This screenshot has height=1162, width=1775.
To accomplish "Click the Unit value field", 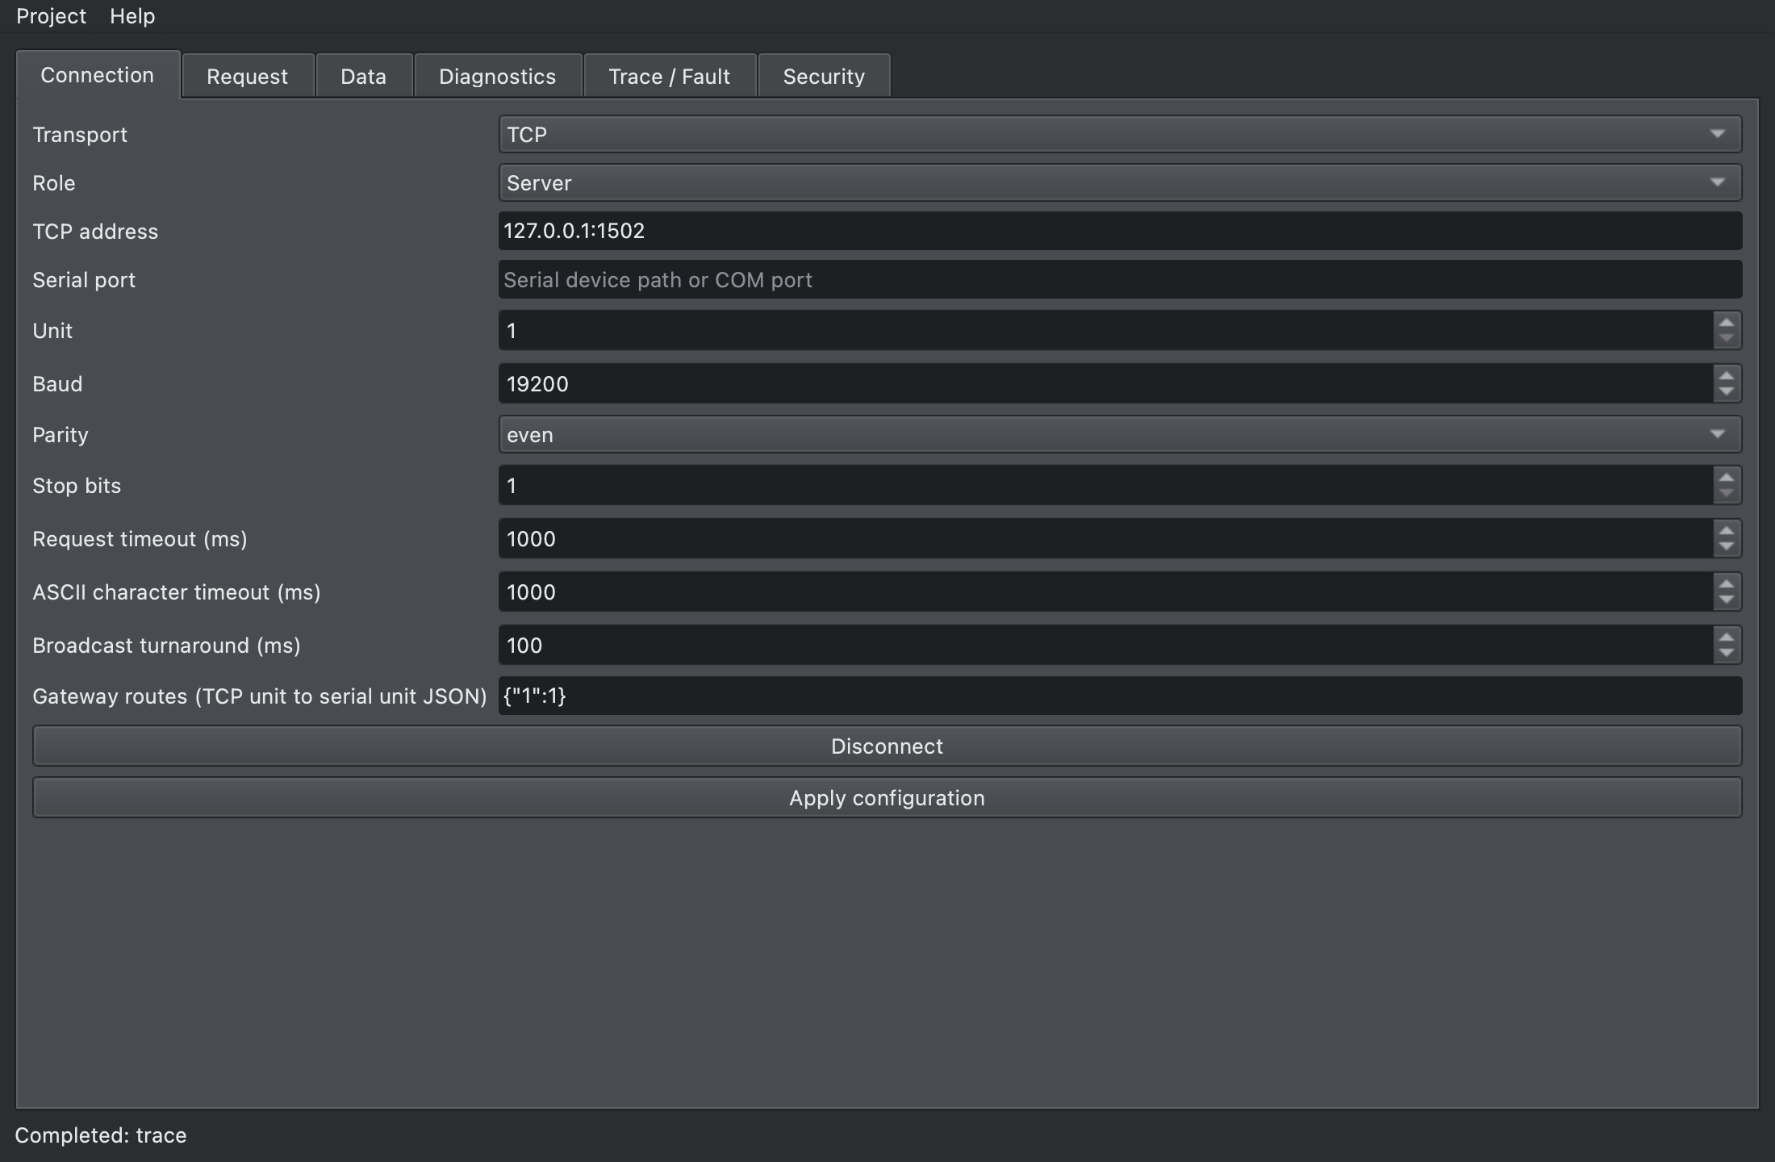I will (1105, 331).
